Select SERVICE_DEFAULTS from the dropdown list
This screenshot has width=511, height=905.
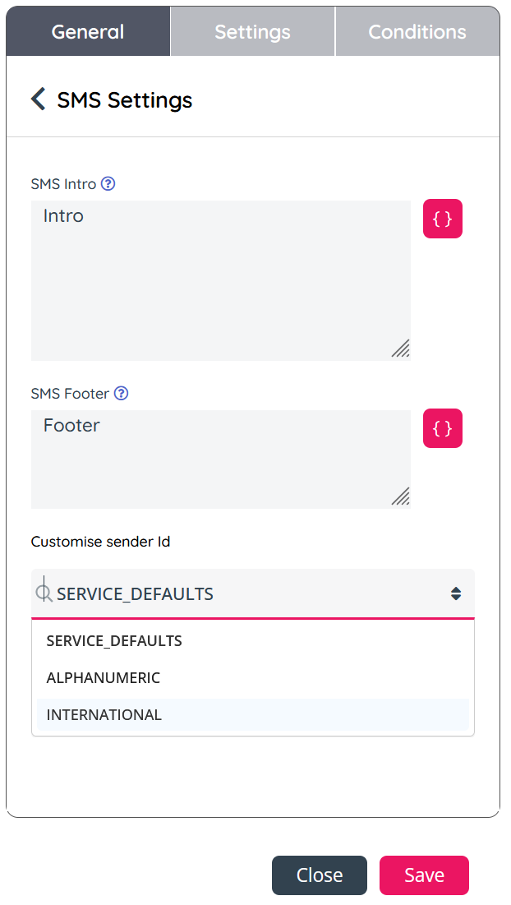tap(114, 640)
